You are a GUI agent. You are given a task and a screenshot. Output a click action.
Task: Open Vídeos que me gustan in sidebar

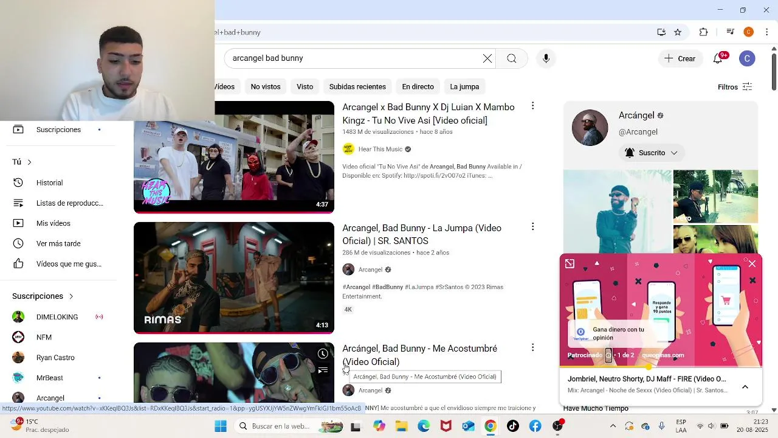coord(58,264)
